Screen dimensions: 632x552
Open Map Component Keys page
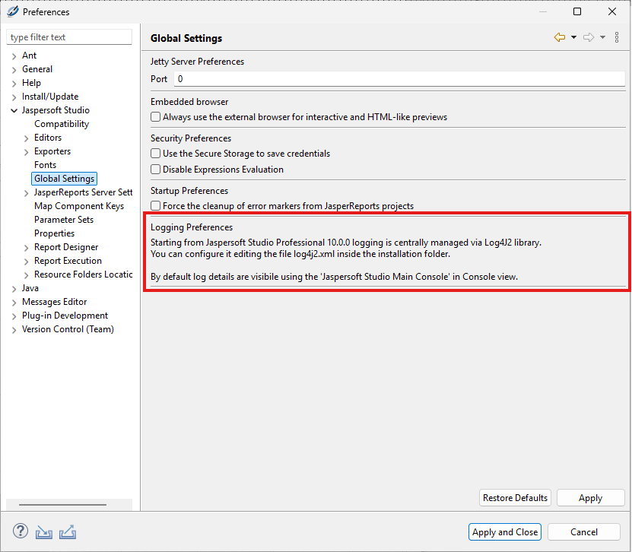click(79, 206)
